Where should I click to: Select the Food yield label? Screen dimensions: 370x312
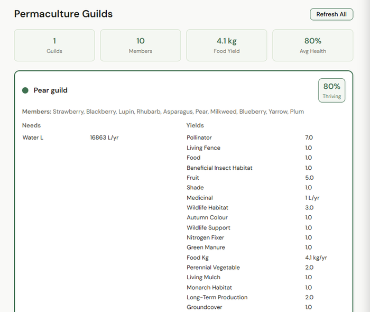click(x=193, y=158)
